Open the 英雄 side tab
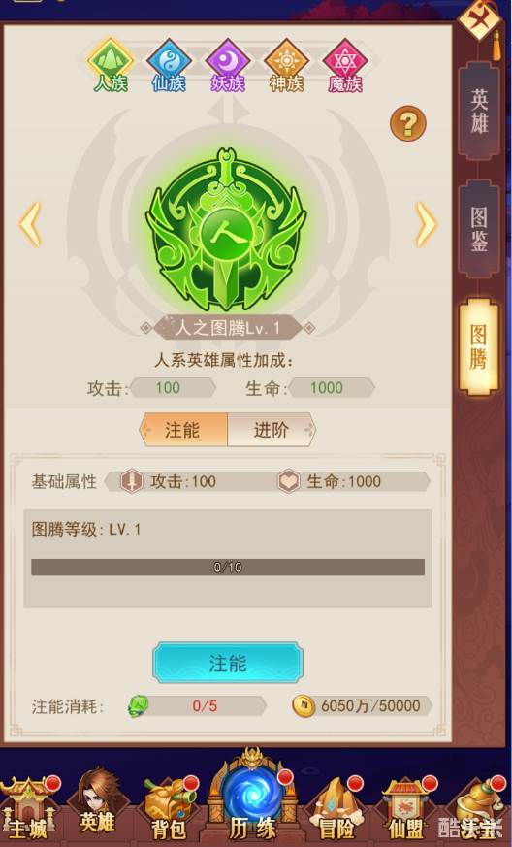Viewport: 512px width, 847px height. (x=479, y=112)
